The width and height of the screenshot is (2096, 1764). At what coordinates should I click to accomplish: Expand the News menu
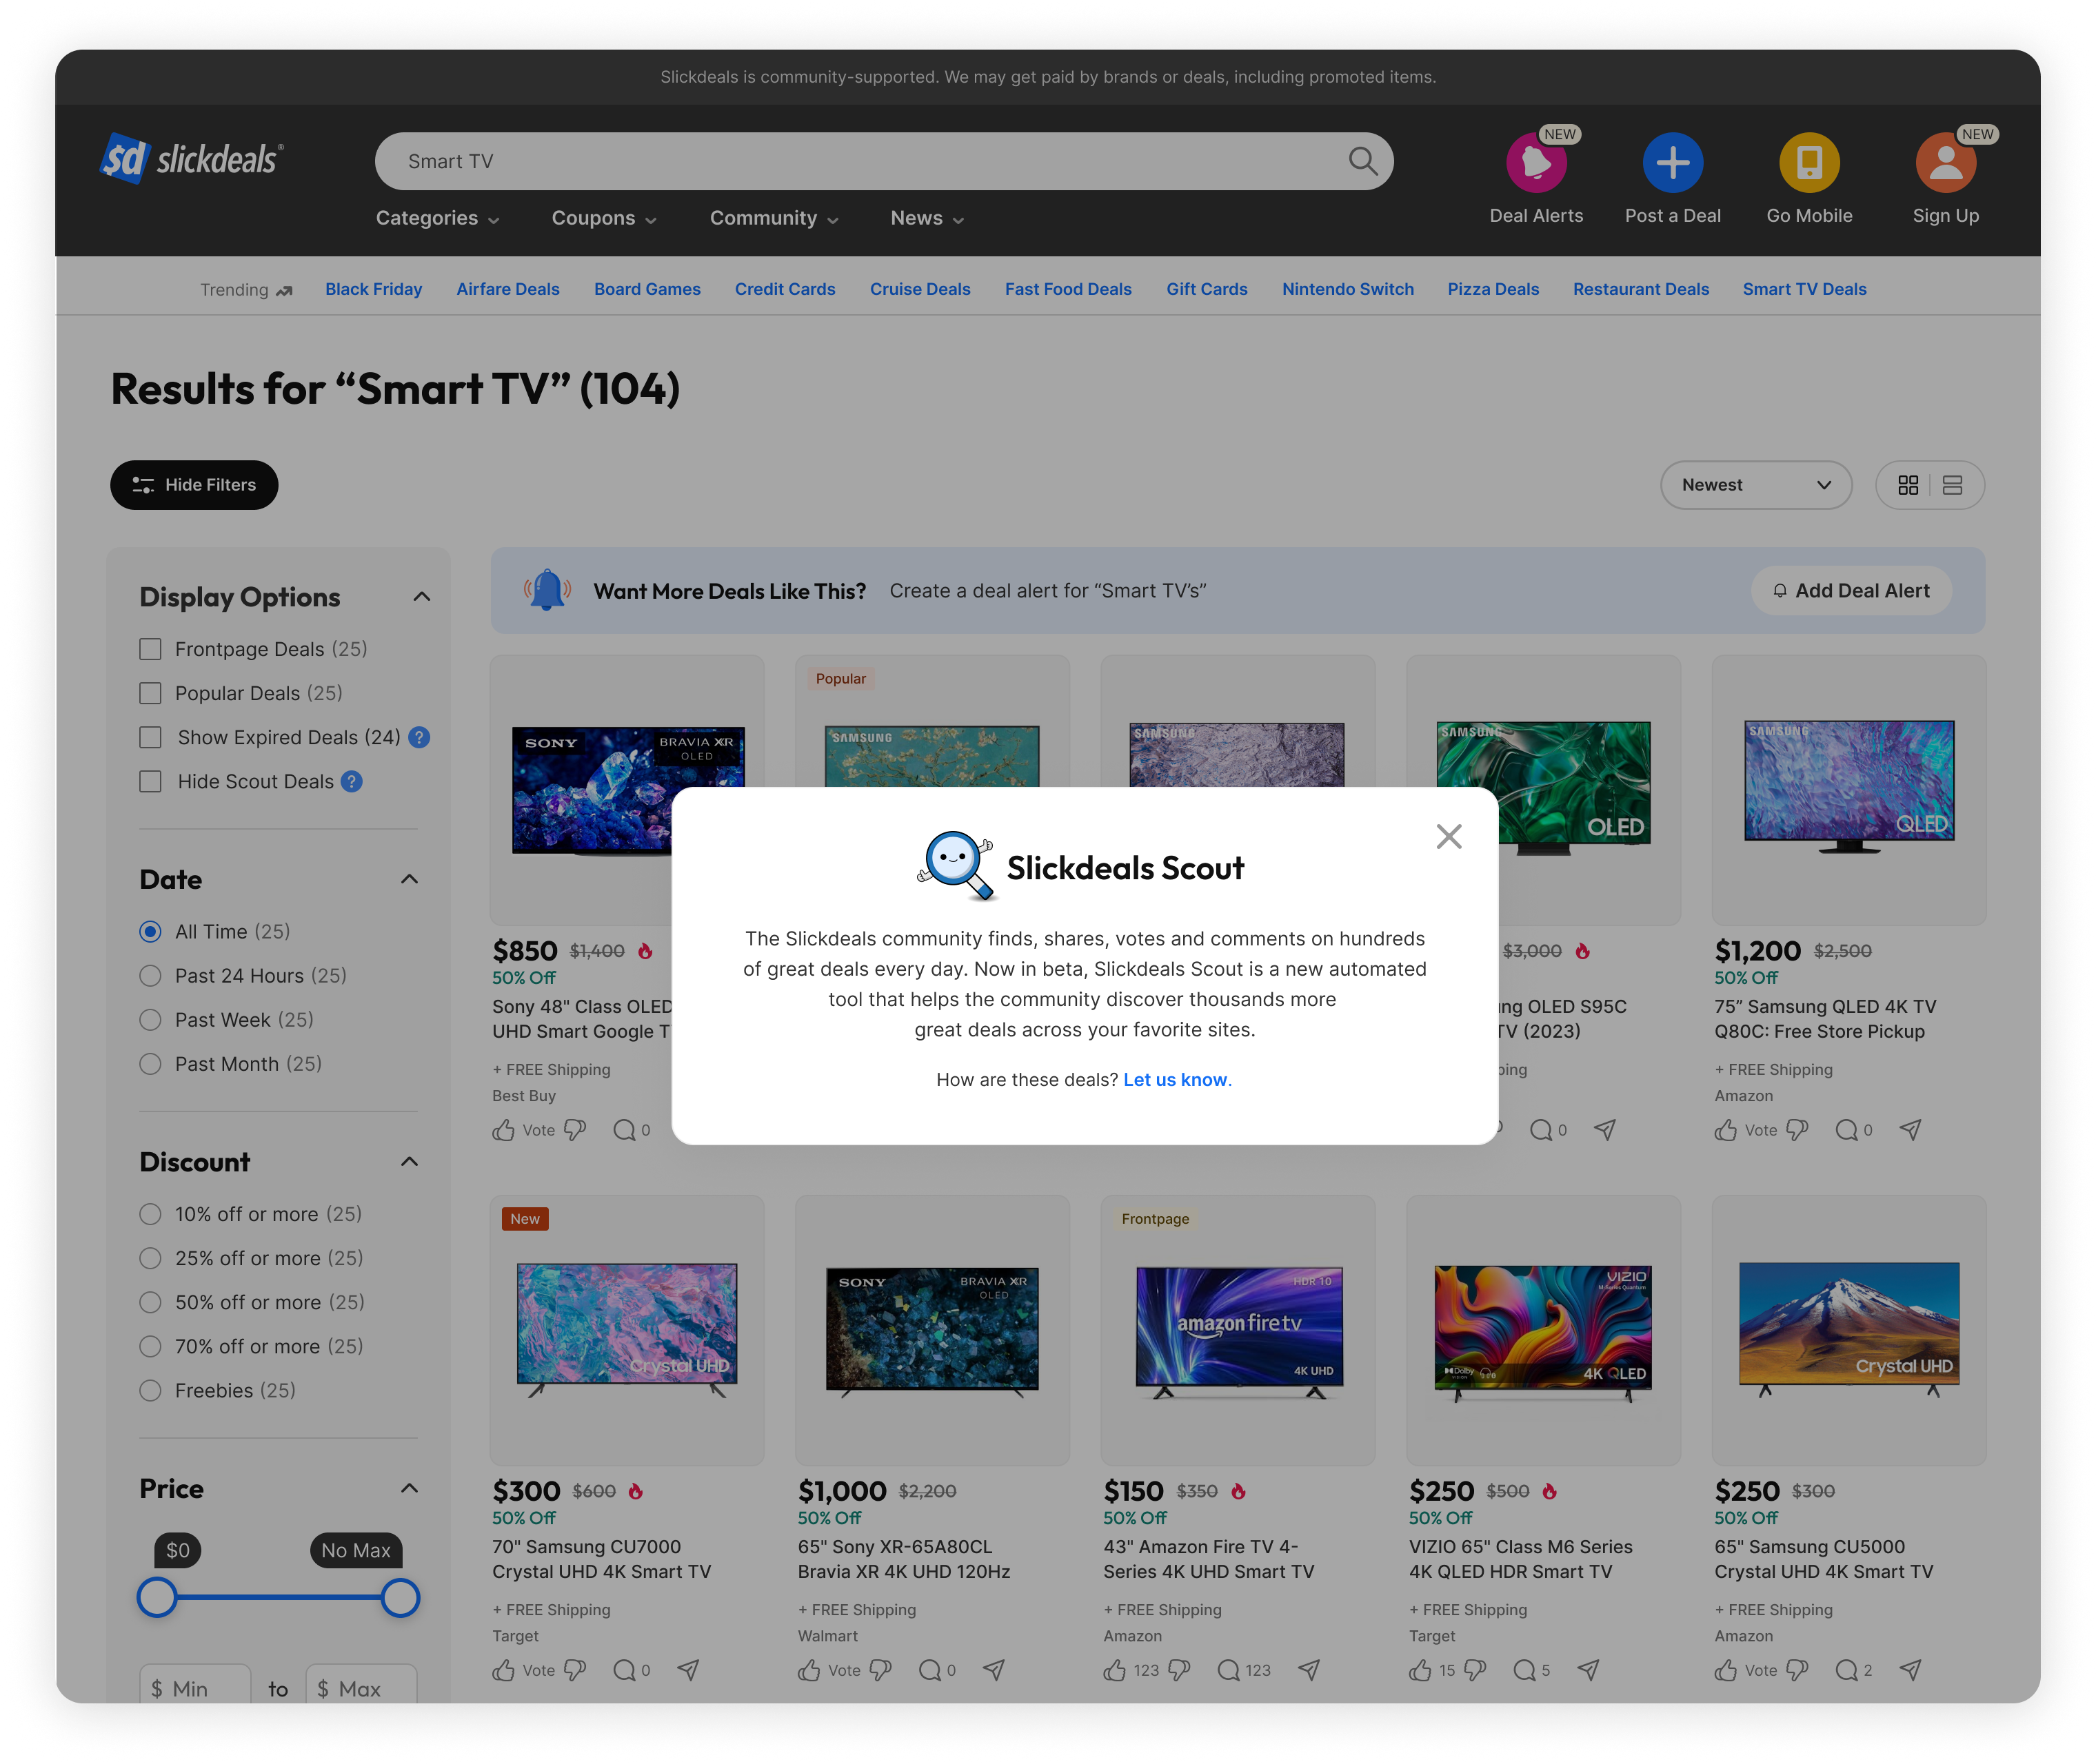(927, 218)
